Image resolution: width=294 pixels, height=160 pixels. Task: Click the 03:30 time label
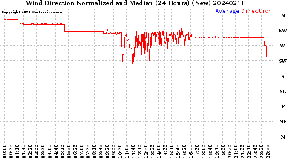point(43,151)
